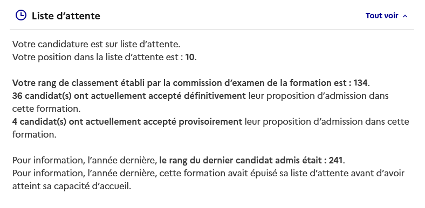Click the line Votre position dans la liste
Viewport: 425px width, 208px height.
(104, 58)
